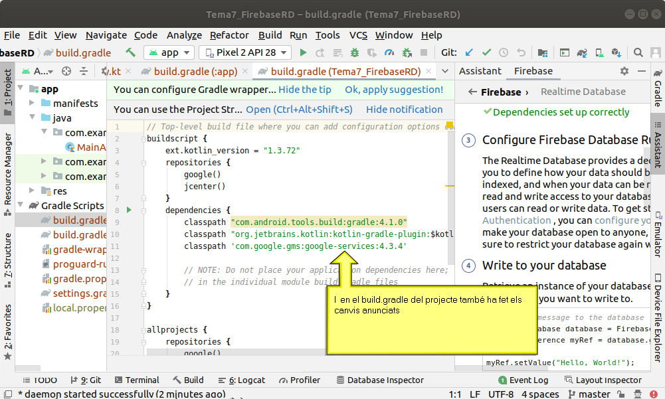Image resolution: width=665 pixels, height=399 pixels.
Task: Open the Profiler gauge toolbar icon
Action: (389, 52)
